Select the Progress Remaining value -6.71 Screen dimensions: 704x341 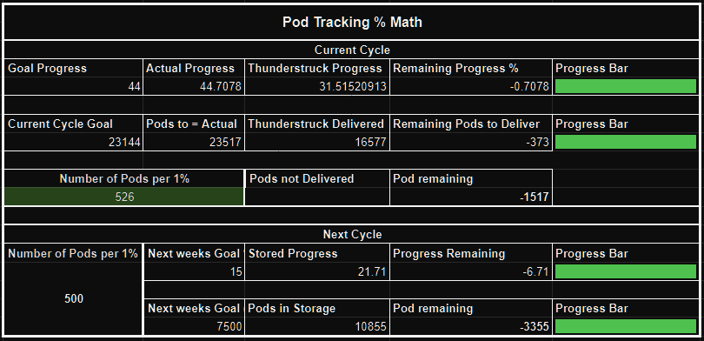471,271
